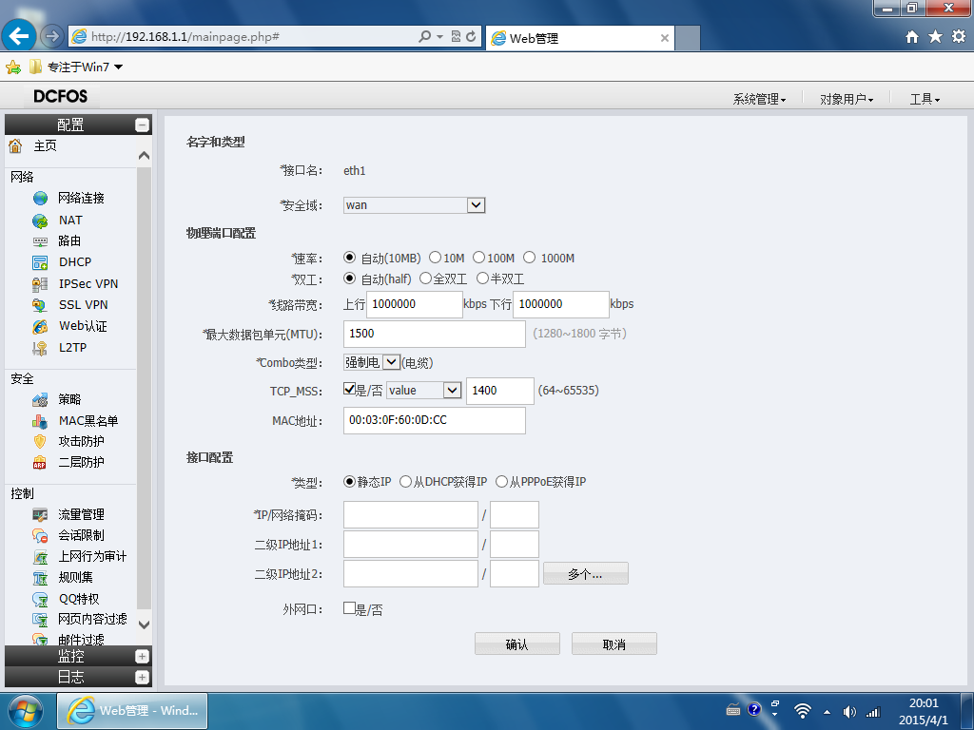Open the SSL VPN icon

(40, 305)
